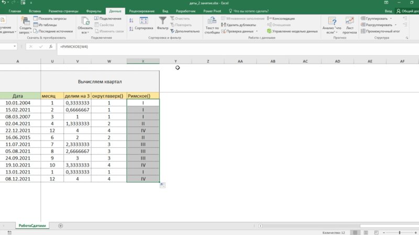This screenshot has height=235, width=419.
Task: Open Консолидация tool
Action: (281, 18)
